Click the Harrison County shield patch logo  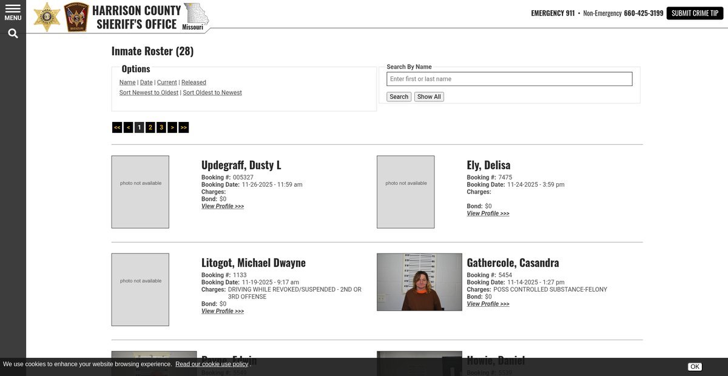pyautogui.click(x=76, y=17)
